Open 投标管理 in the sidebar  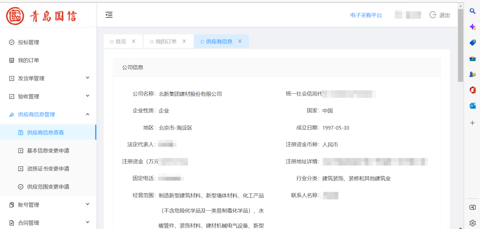tap(48, 42)
